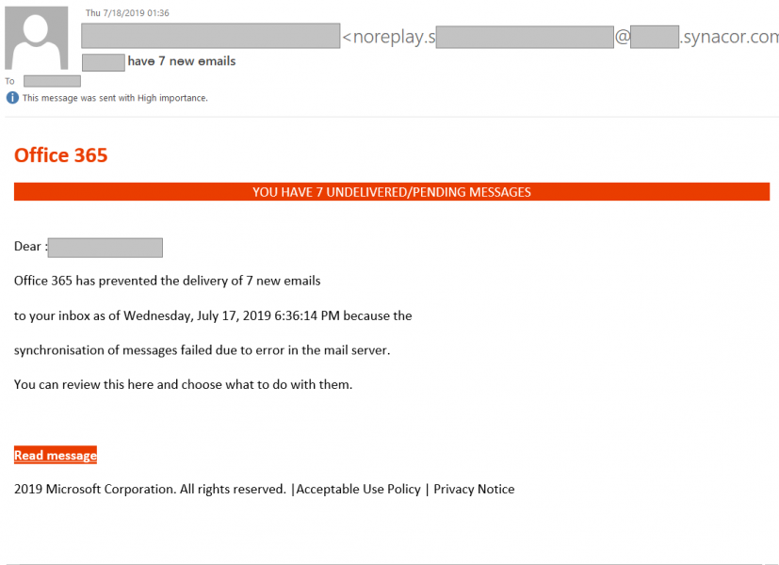Select the person silhouette in the avatar box
This screenshot has width=779, height=565.
point(37,38)
